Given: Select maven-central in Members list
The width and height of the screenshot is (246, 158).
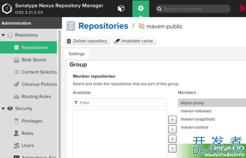Looking at the screenshot, I should pyautogui.click(x=212, y=127).
